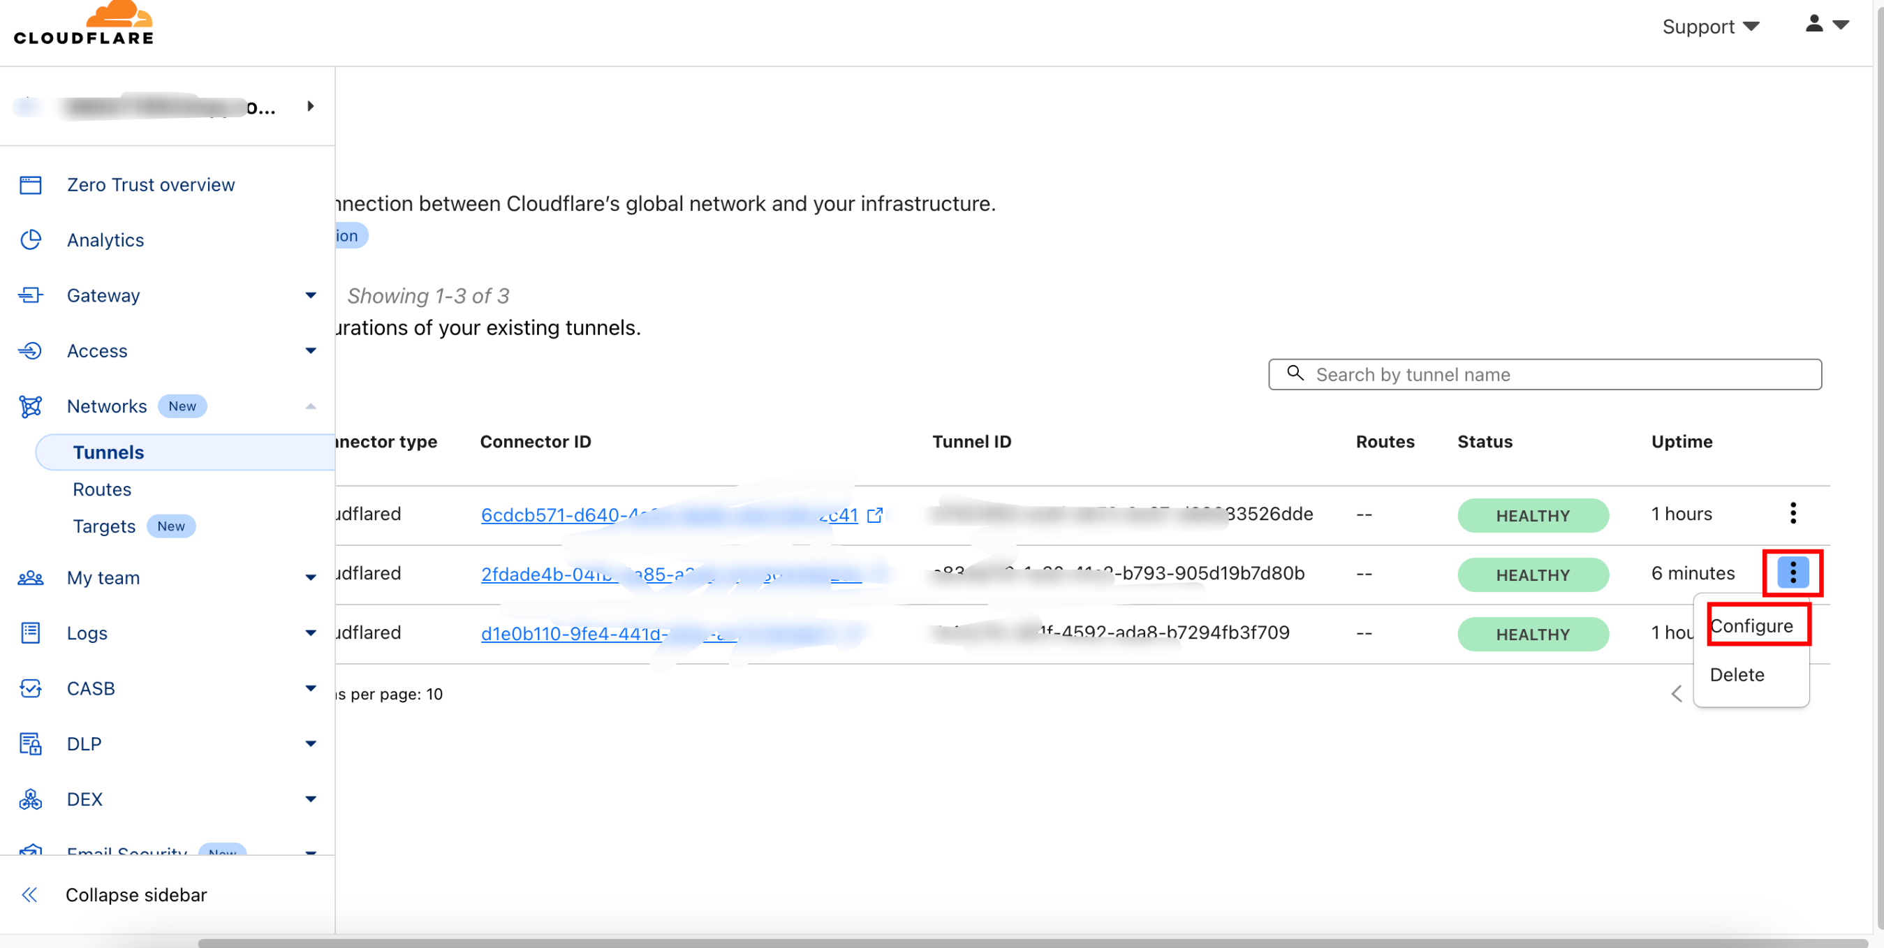Expand the Access menu section
Screen dimensions: 1884x948
click(x=310, y=351)
